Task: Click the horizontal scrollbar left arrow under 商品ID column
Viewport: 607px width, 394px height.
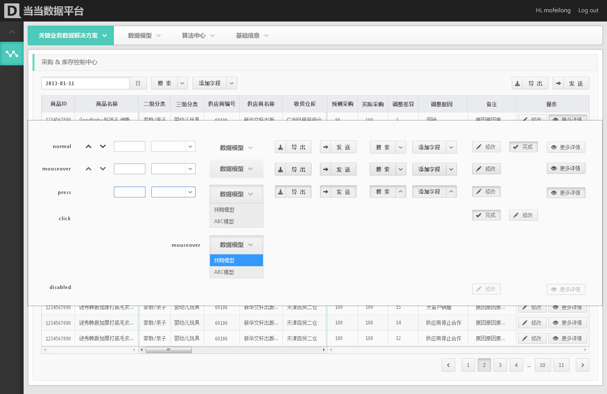Action: (x=45, y=350)
